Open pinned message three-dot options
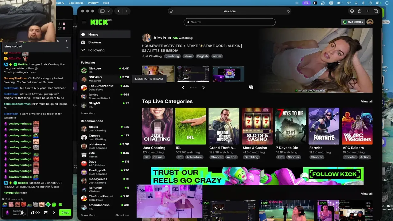Image resolution: width=393 pixels, height=221 pixels. tap(67, 41)
